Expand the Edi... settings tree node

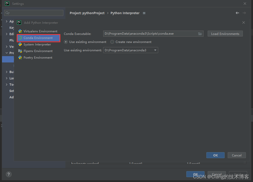7,34
